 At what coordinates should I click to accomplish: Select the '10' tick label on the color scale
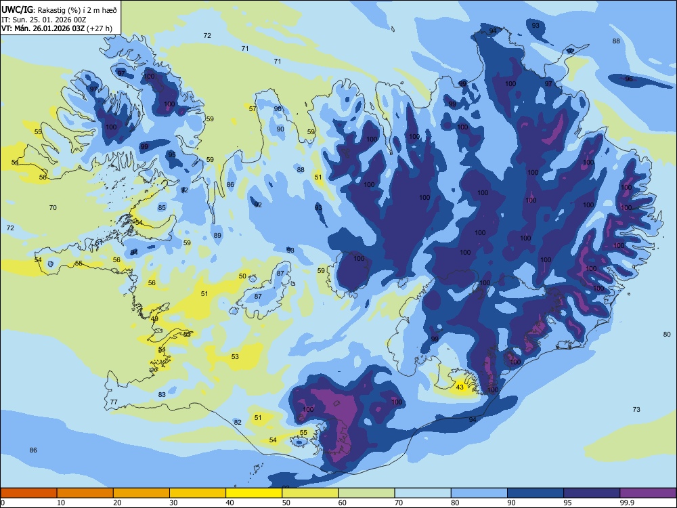61,503
